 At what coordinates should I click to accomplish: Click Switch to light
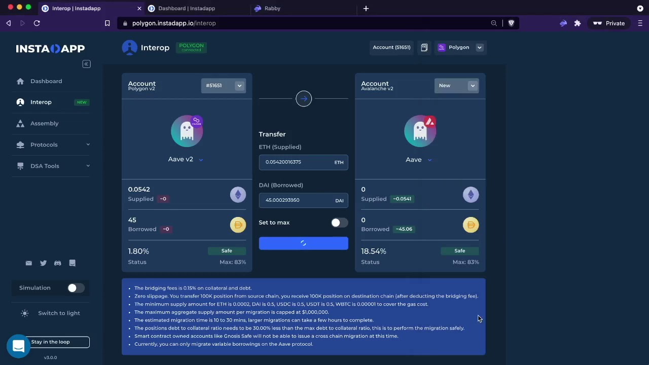59,313
